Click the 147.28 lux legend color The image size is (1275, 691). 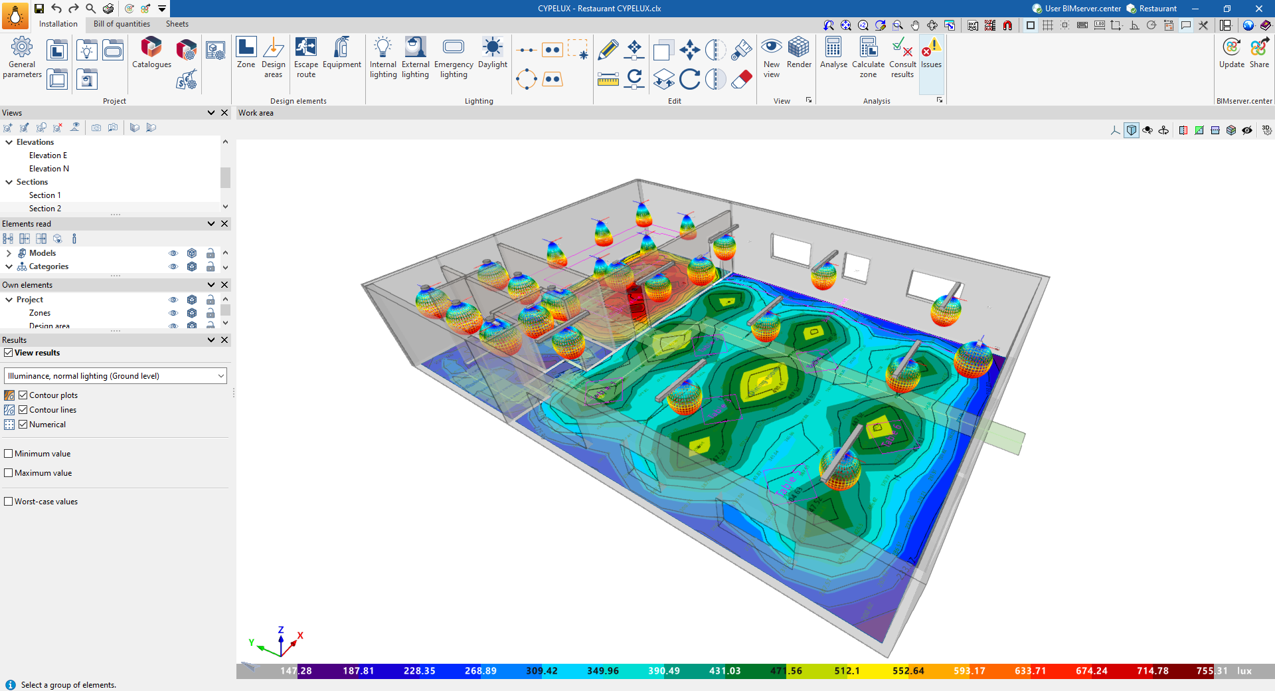(x=296, y=671)
